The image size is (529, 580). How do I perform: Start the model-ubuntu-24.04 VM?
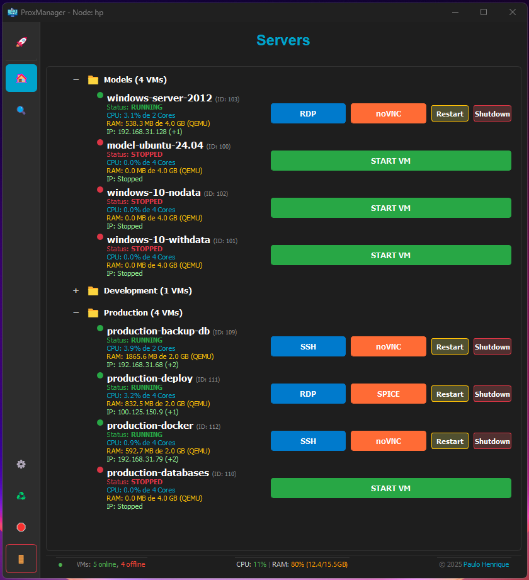point(390,161)
